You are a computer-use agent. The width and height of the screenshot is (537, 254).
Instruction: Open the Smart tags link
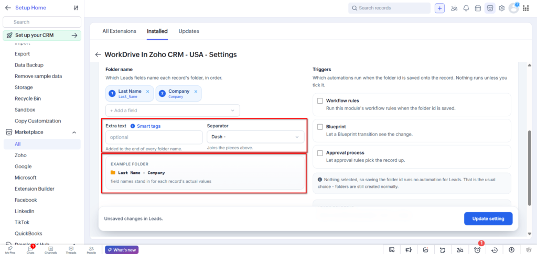coord(148,126)
